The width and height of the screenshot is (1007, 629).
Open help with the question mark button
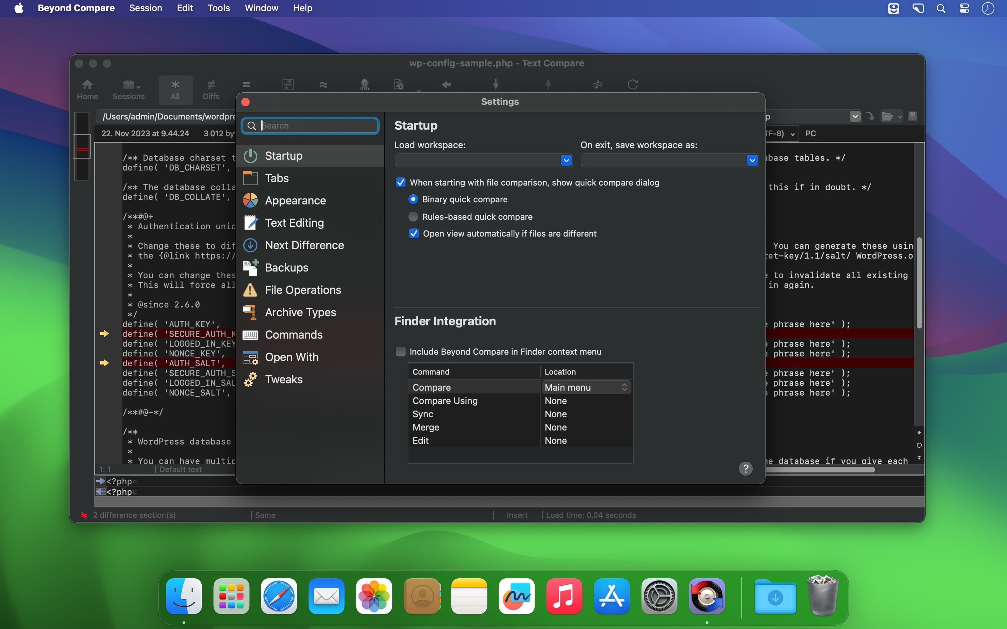tap(745, 468)
